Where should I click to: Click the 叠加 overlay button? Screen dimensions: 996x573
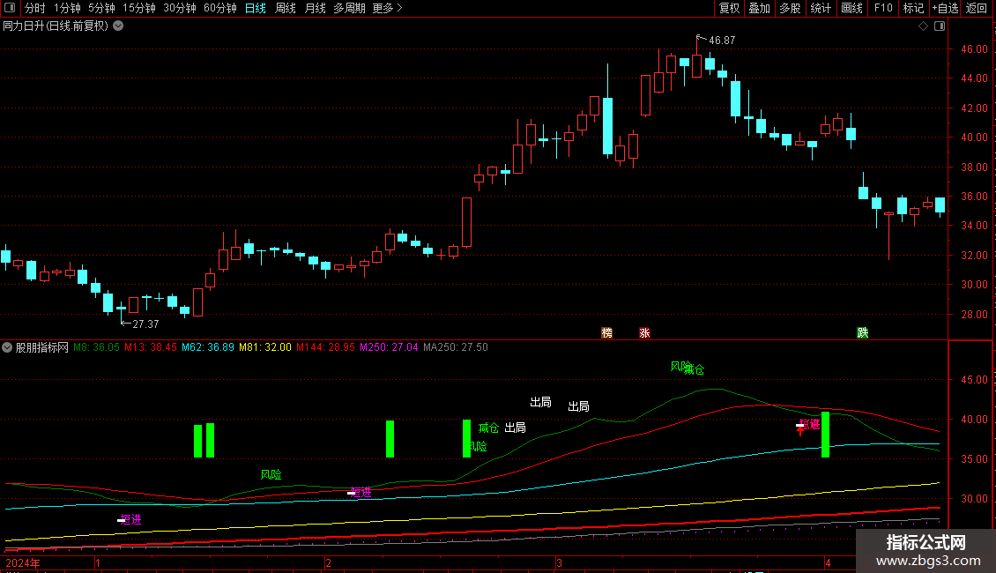pos(759,8)
